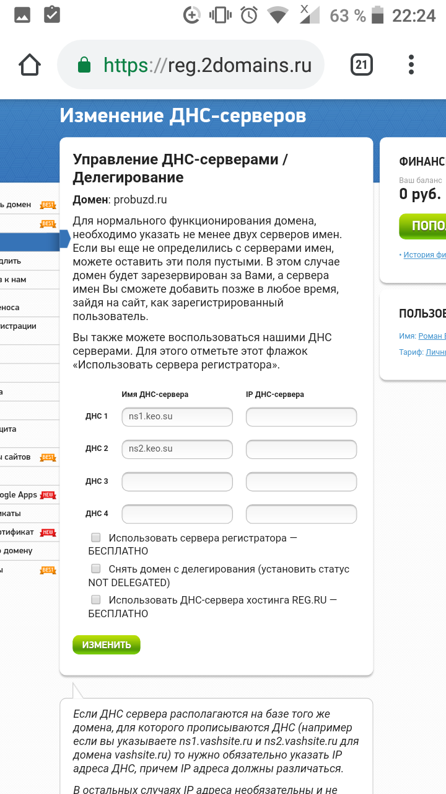Tap the URL address bar reg.2domains.ru
446x794 pixels.
pos(207,65)
